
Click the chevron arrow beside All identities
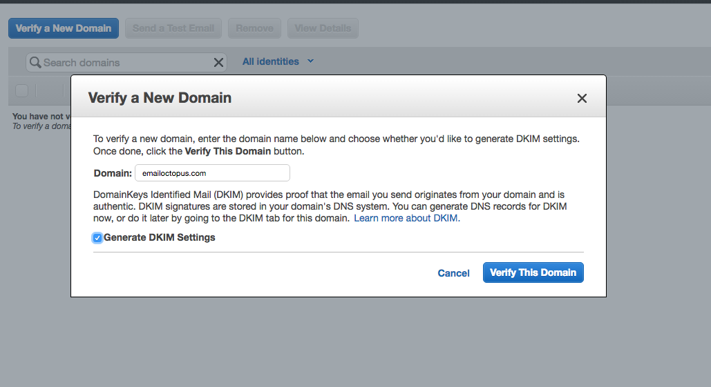click(x=310, y=61)
